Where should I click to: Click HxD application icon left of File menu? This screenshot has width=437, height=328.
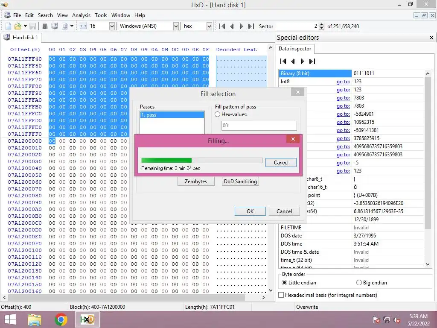click(x=7, y=15)
